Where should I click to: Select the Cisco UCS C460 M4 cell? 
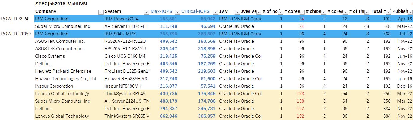(x=125, y=56)
